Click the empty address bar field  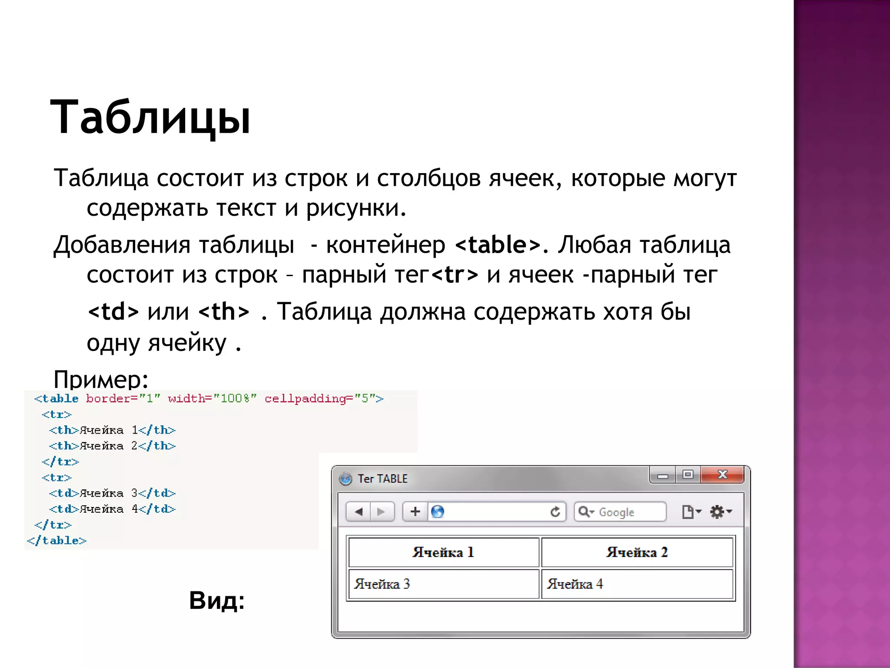coord(497,511)
